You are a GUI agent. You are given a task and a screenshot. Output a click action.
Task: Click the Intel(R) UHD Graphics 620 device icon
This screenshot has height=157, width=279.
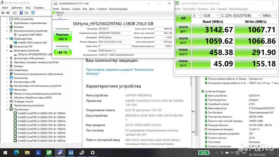pos(15,43)
